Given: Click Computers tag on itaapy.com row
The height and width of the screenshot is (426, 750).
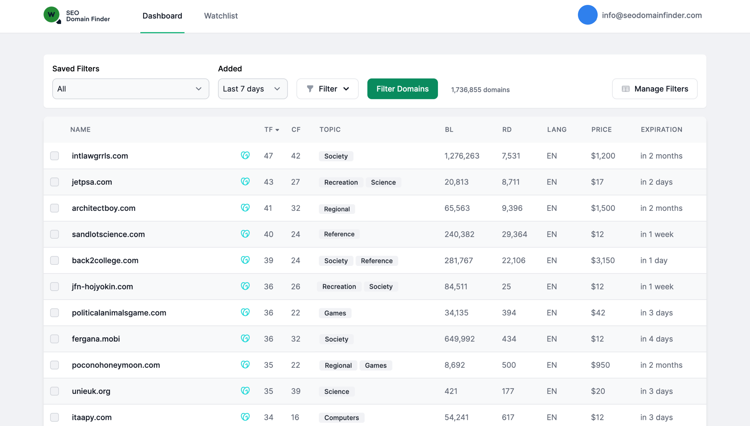Looking at the screenshot, I should (x=341, y=418).
